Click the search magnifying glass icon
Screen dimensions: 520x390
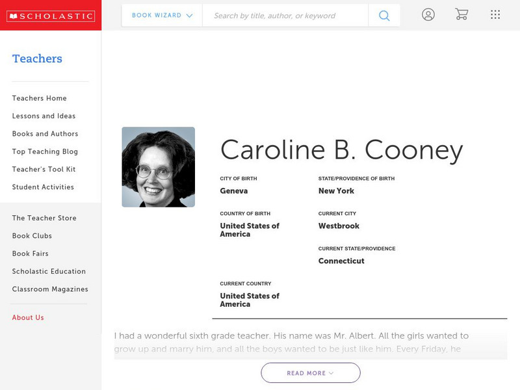click(384, 14)
